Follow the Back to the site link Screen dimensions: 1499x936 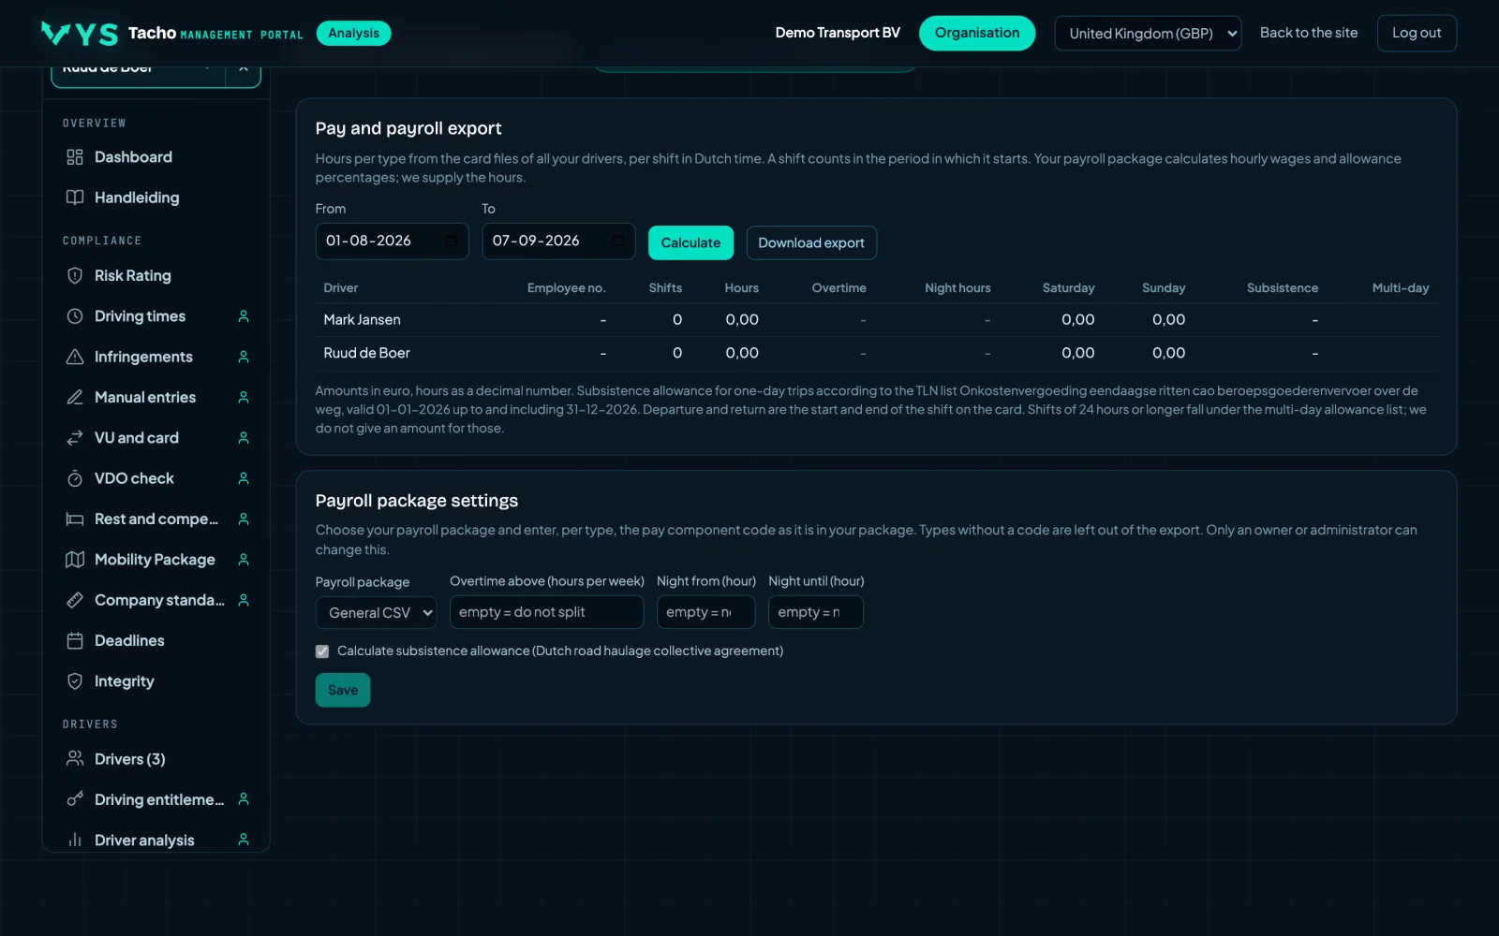tap(1309, 33)
